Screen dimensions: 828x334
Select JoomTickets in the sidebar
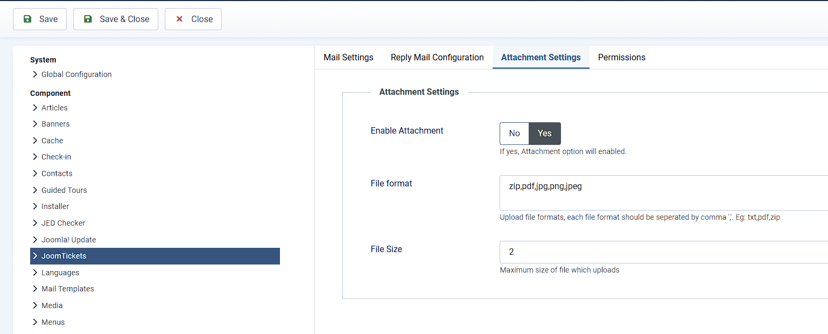[155, 256]
